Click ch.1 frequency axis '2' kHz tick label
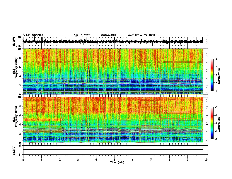The height and width of the screenshot is (179, 232). 20,85
